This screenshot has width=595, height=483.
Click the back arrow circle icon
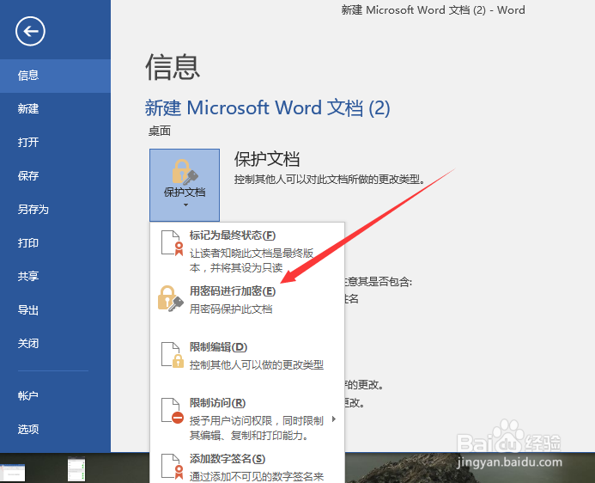tap(30, 31)
